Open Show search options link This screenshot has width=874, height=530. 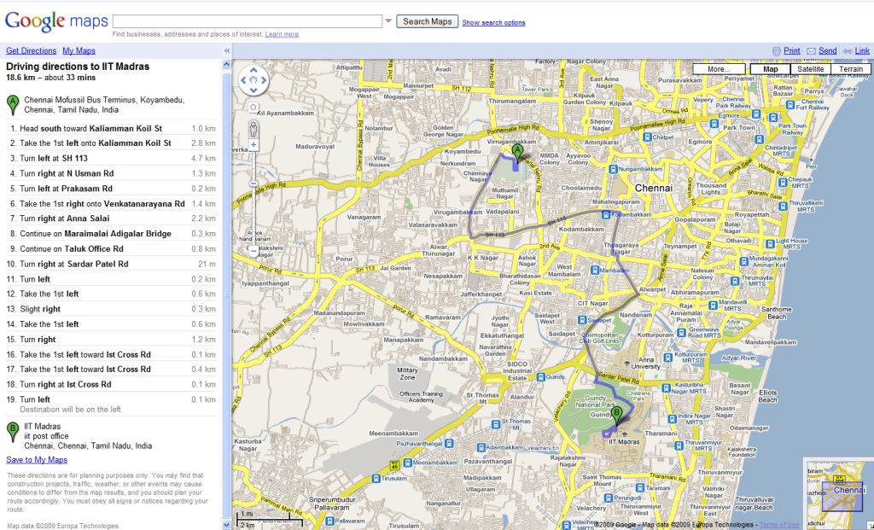pyautogui.click(x=493, y=23)
